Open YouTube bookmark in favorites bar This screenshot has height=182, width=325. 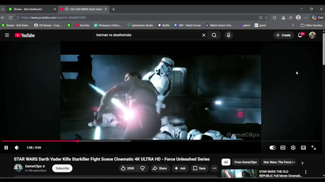click(x=82, y=25)
